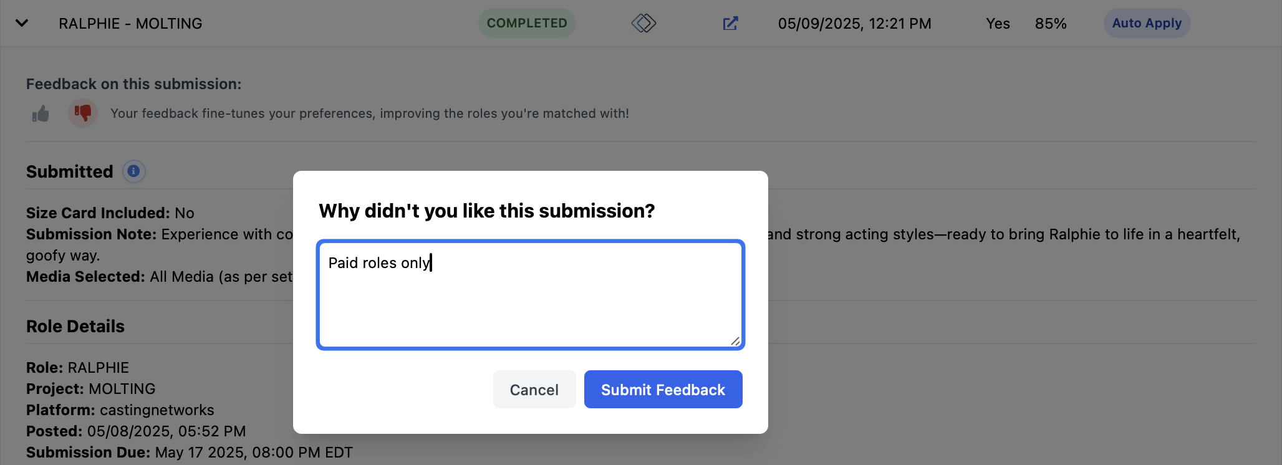Click the text area resize handle
This screenshot has height=465, width=1282.
click(x=736, y=341)
